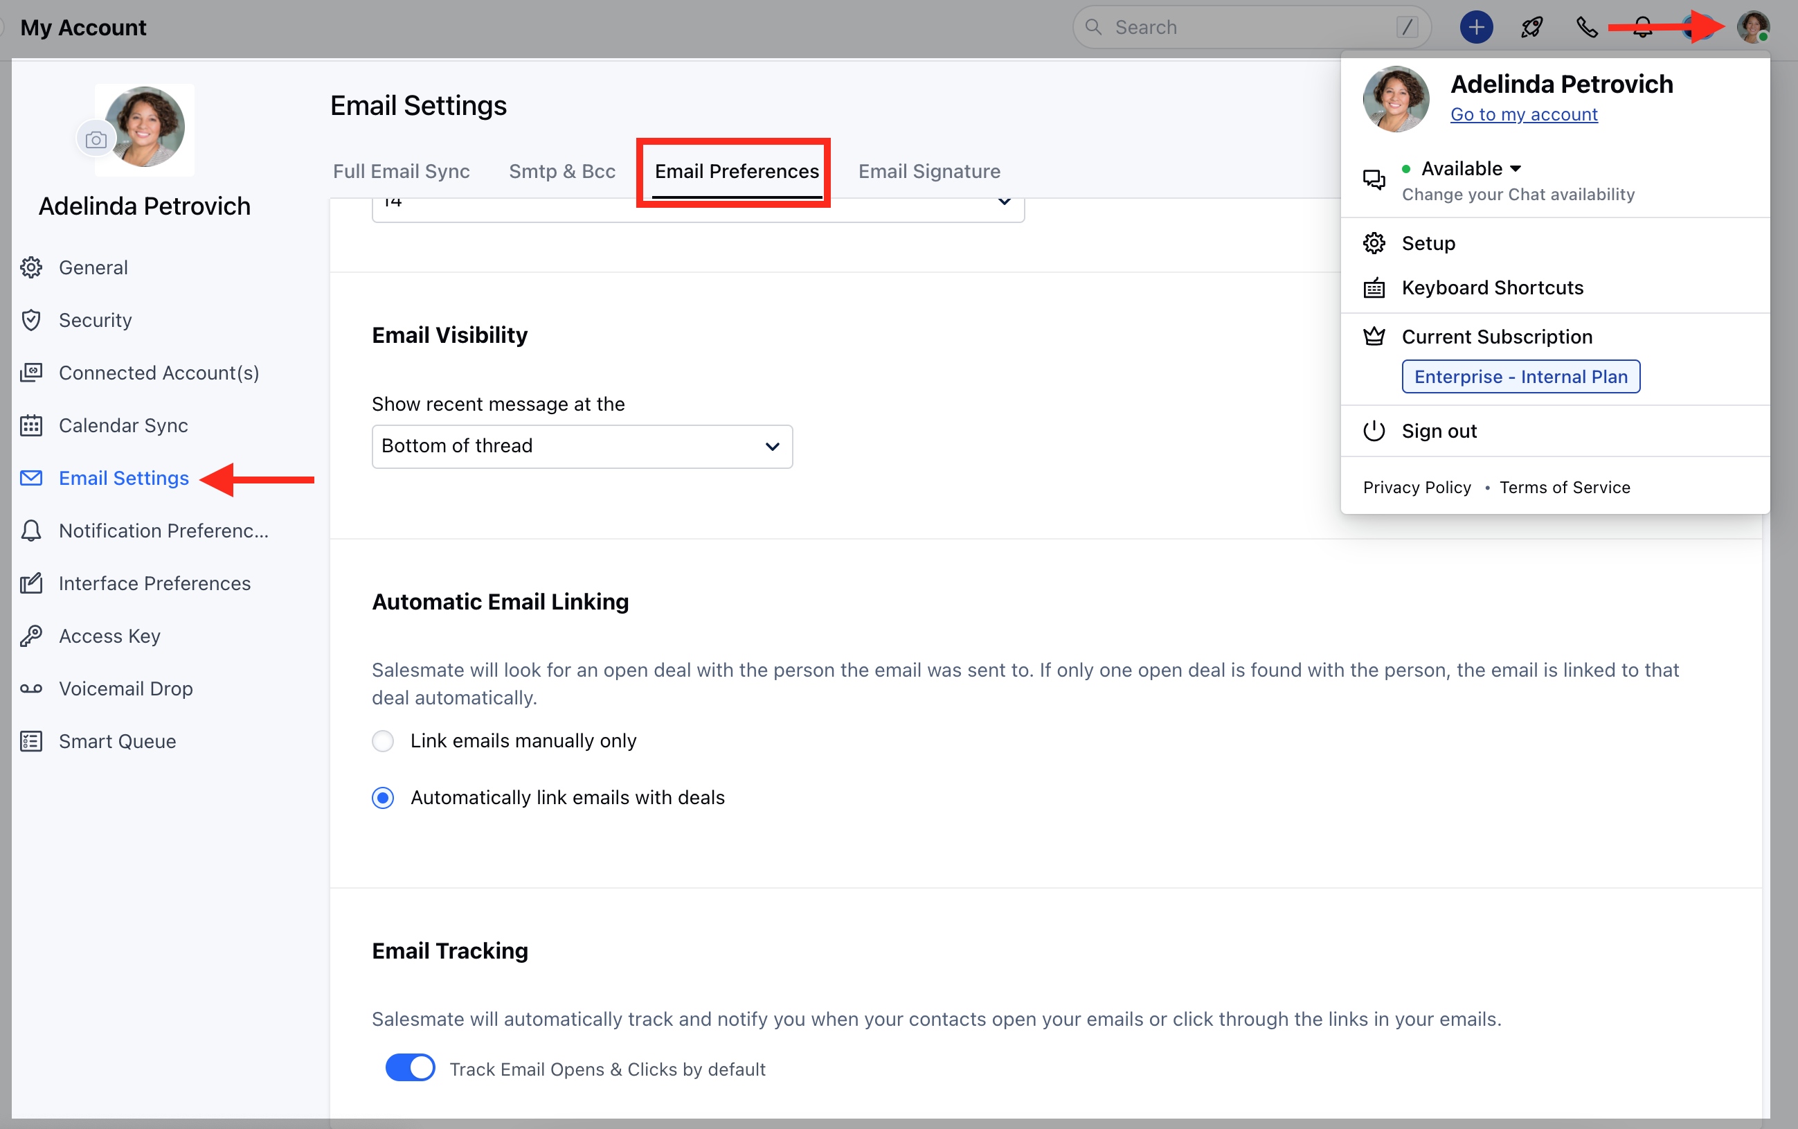Toggle Track Email Opens & Clicks

[410, 1068]
